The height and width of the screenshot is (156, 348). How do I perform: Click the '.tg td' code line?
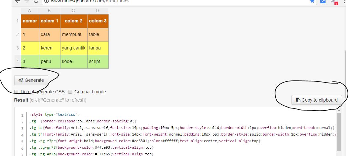pos(182,128)
